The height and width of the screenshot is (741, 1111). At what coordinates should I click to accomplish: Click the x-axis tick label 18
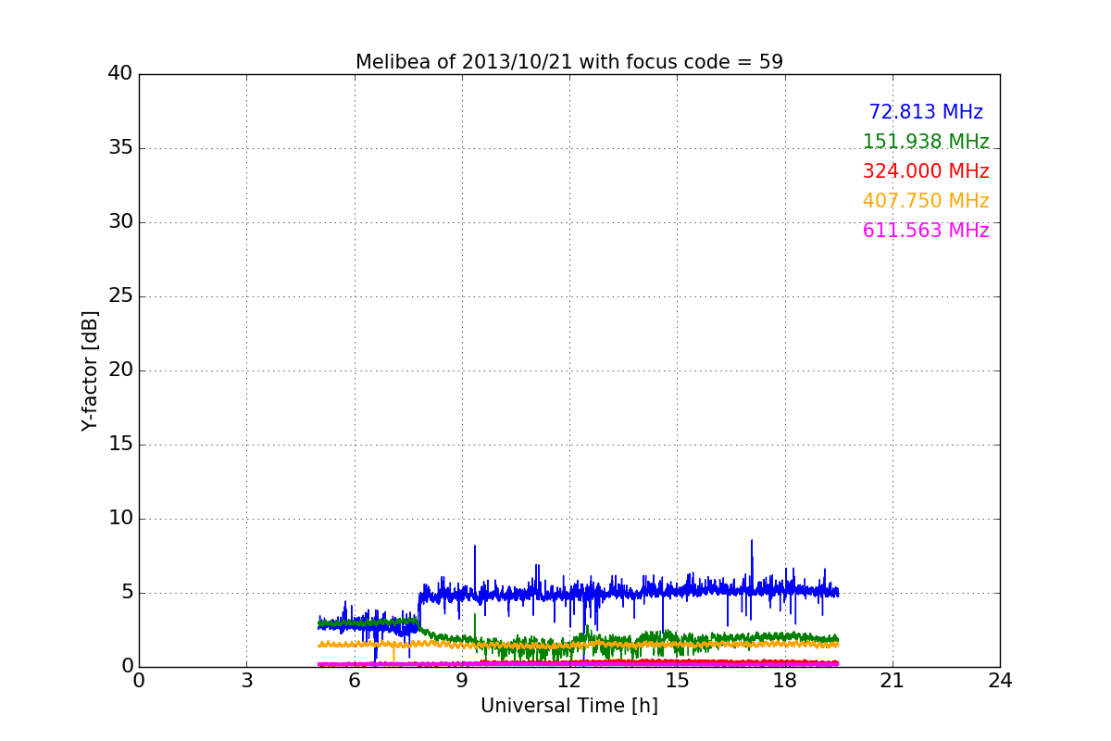(x=785, y=680)
